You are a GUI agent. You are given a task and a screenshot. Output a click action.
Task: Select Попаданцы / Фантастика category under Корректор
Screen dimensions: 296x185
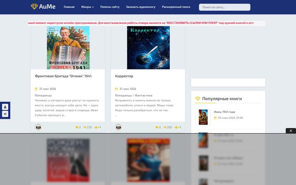click(x=134, y=95)
